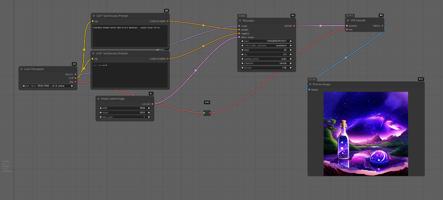Open the ckpt_name checkpoint selector
Viewport: 443px width, 200px height.
(x=47, y=86)
